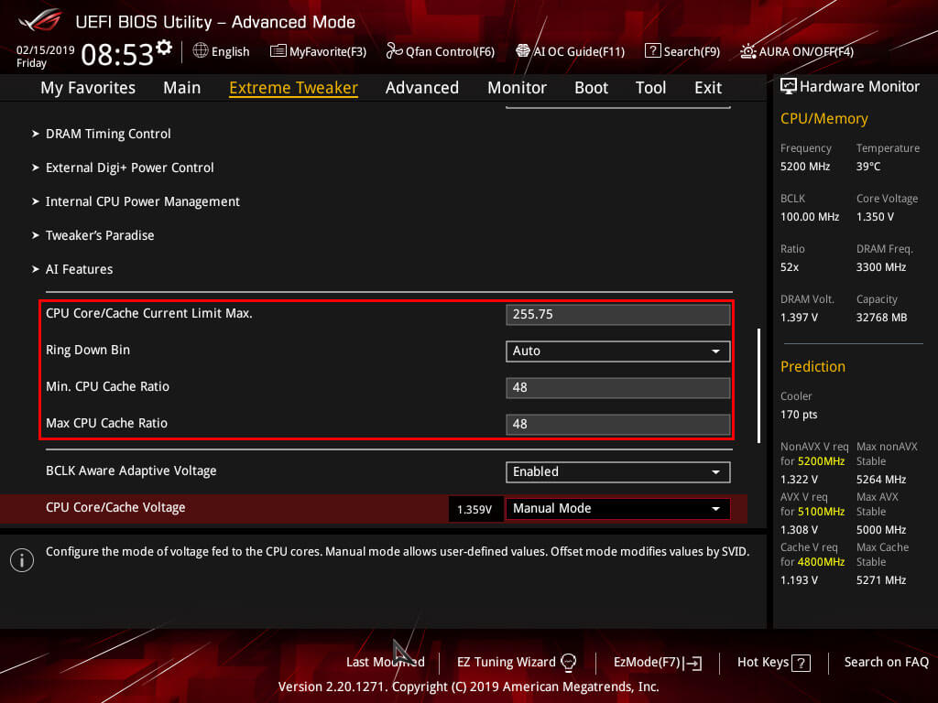Expand External Digi+ Power Control
The image size is (938, 703).
click(x=129, y=168)
